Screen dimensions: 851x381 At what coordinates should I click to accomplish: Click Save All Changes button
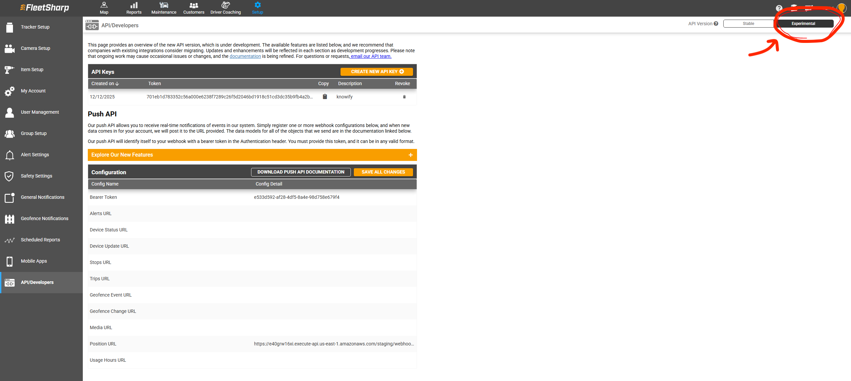[383, 172]
